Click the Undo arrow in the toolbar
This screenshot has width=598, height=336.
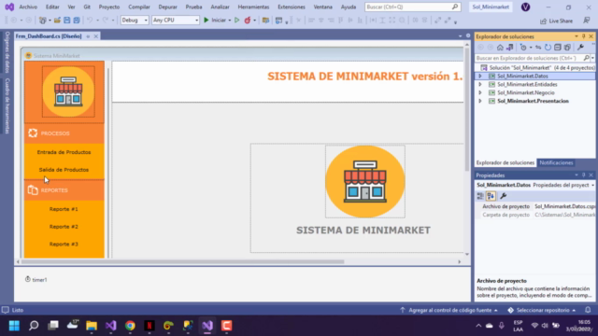tap(90, 21)
